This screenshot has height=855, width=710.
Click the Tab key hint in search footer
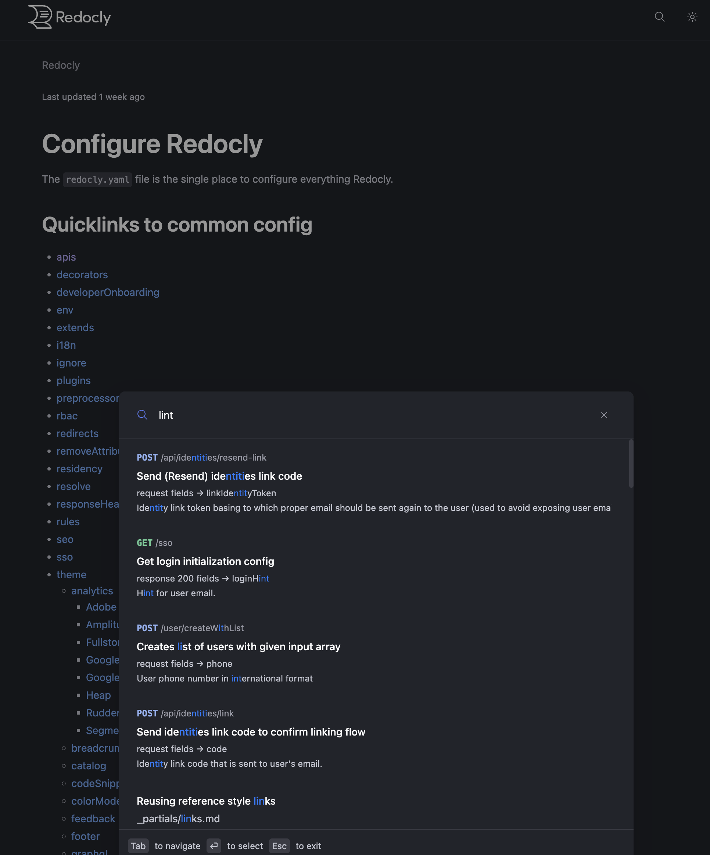(x=139, y=846)
